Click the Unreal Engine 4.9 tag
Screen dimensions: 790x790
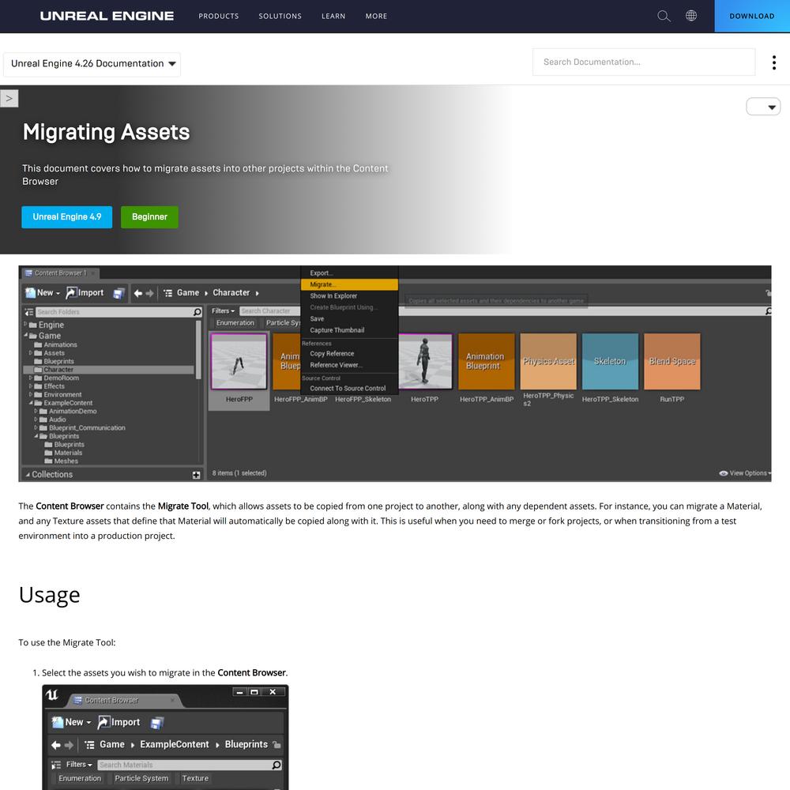click(x=67, y=217)
